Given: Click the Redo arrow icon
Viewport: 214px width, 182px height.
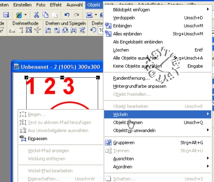Looking at the screenshot, I should pyautogui.click(x=77, y=15).
